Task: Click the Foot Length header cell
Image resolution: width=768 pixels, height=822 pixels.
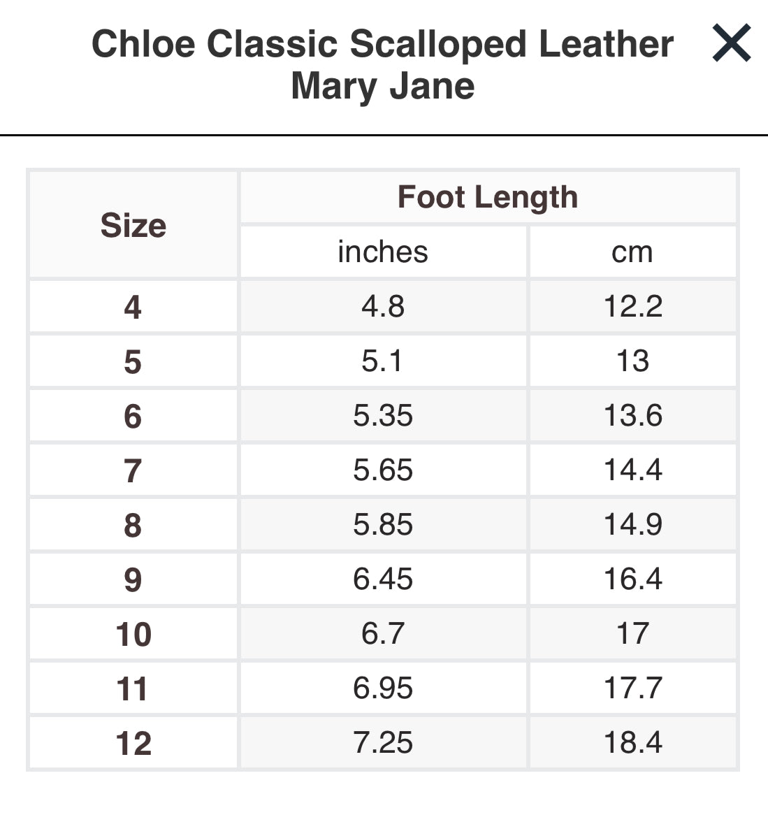Action: [488, 197]
